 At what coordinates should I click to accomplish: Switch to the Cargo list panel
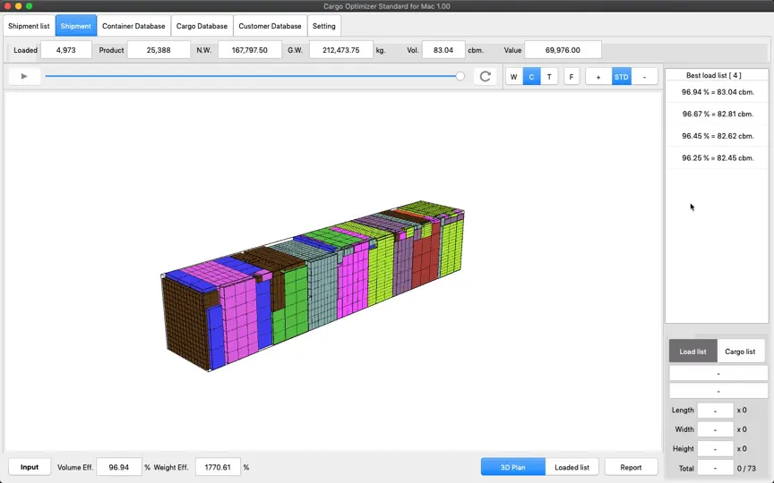(740, 352)
